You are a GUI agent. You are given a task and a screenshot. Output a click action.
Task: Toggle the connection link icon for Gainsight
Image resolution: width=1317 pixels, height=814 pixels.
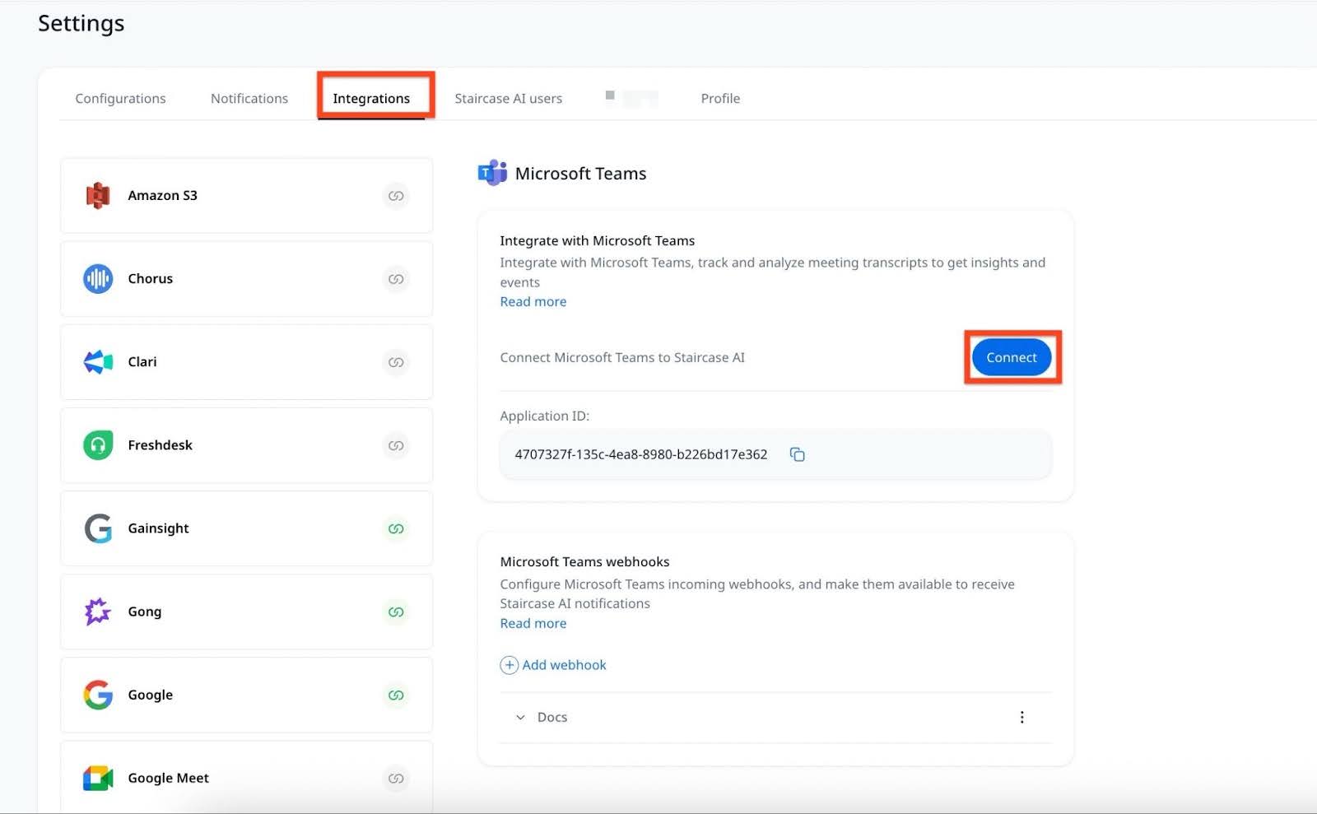[396, 528]
